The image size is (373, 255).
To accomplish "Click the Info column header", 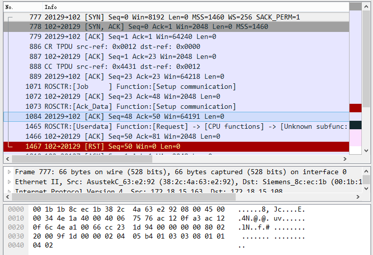I will (x=50, y=7).
